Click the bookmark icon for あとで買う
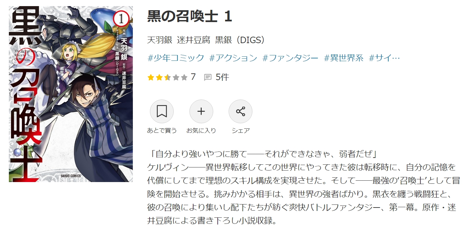Image resolution: width=464 pixels, height=233 pixels. [x=162, y=111]
